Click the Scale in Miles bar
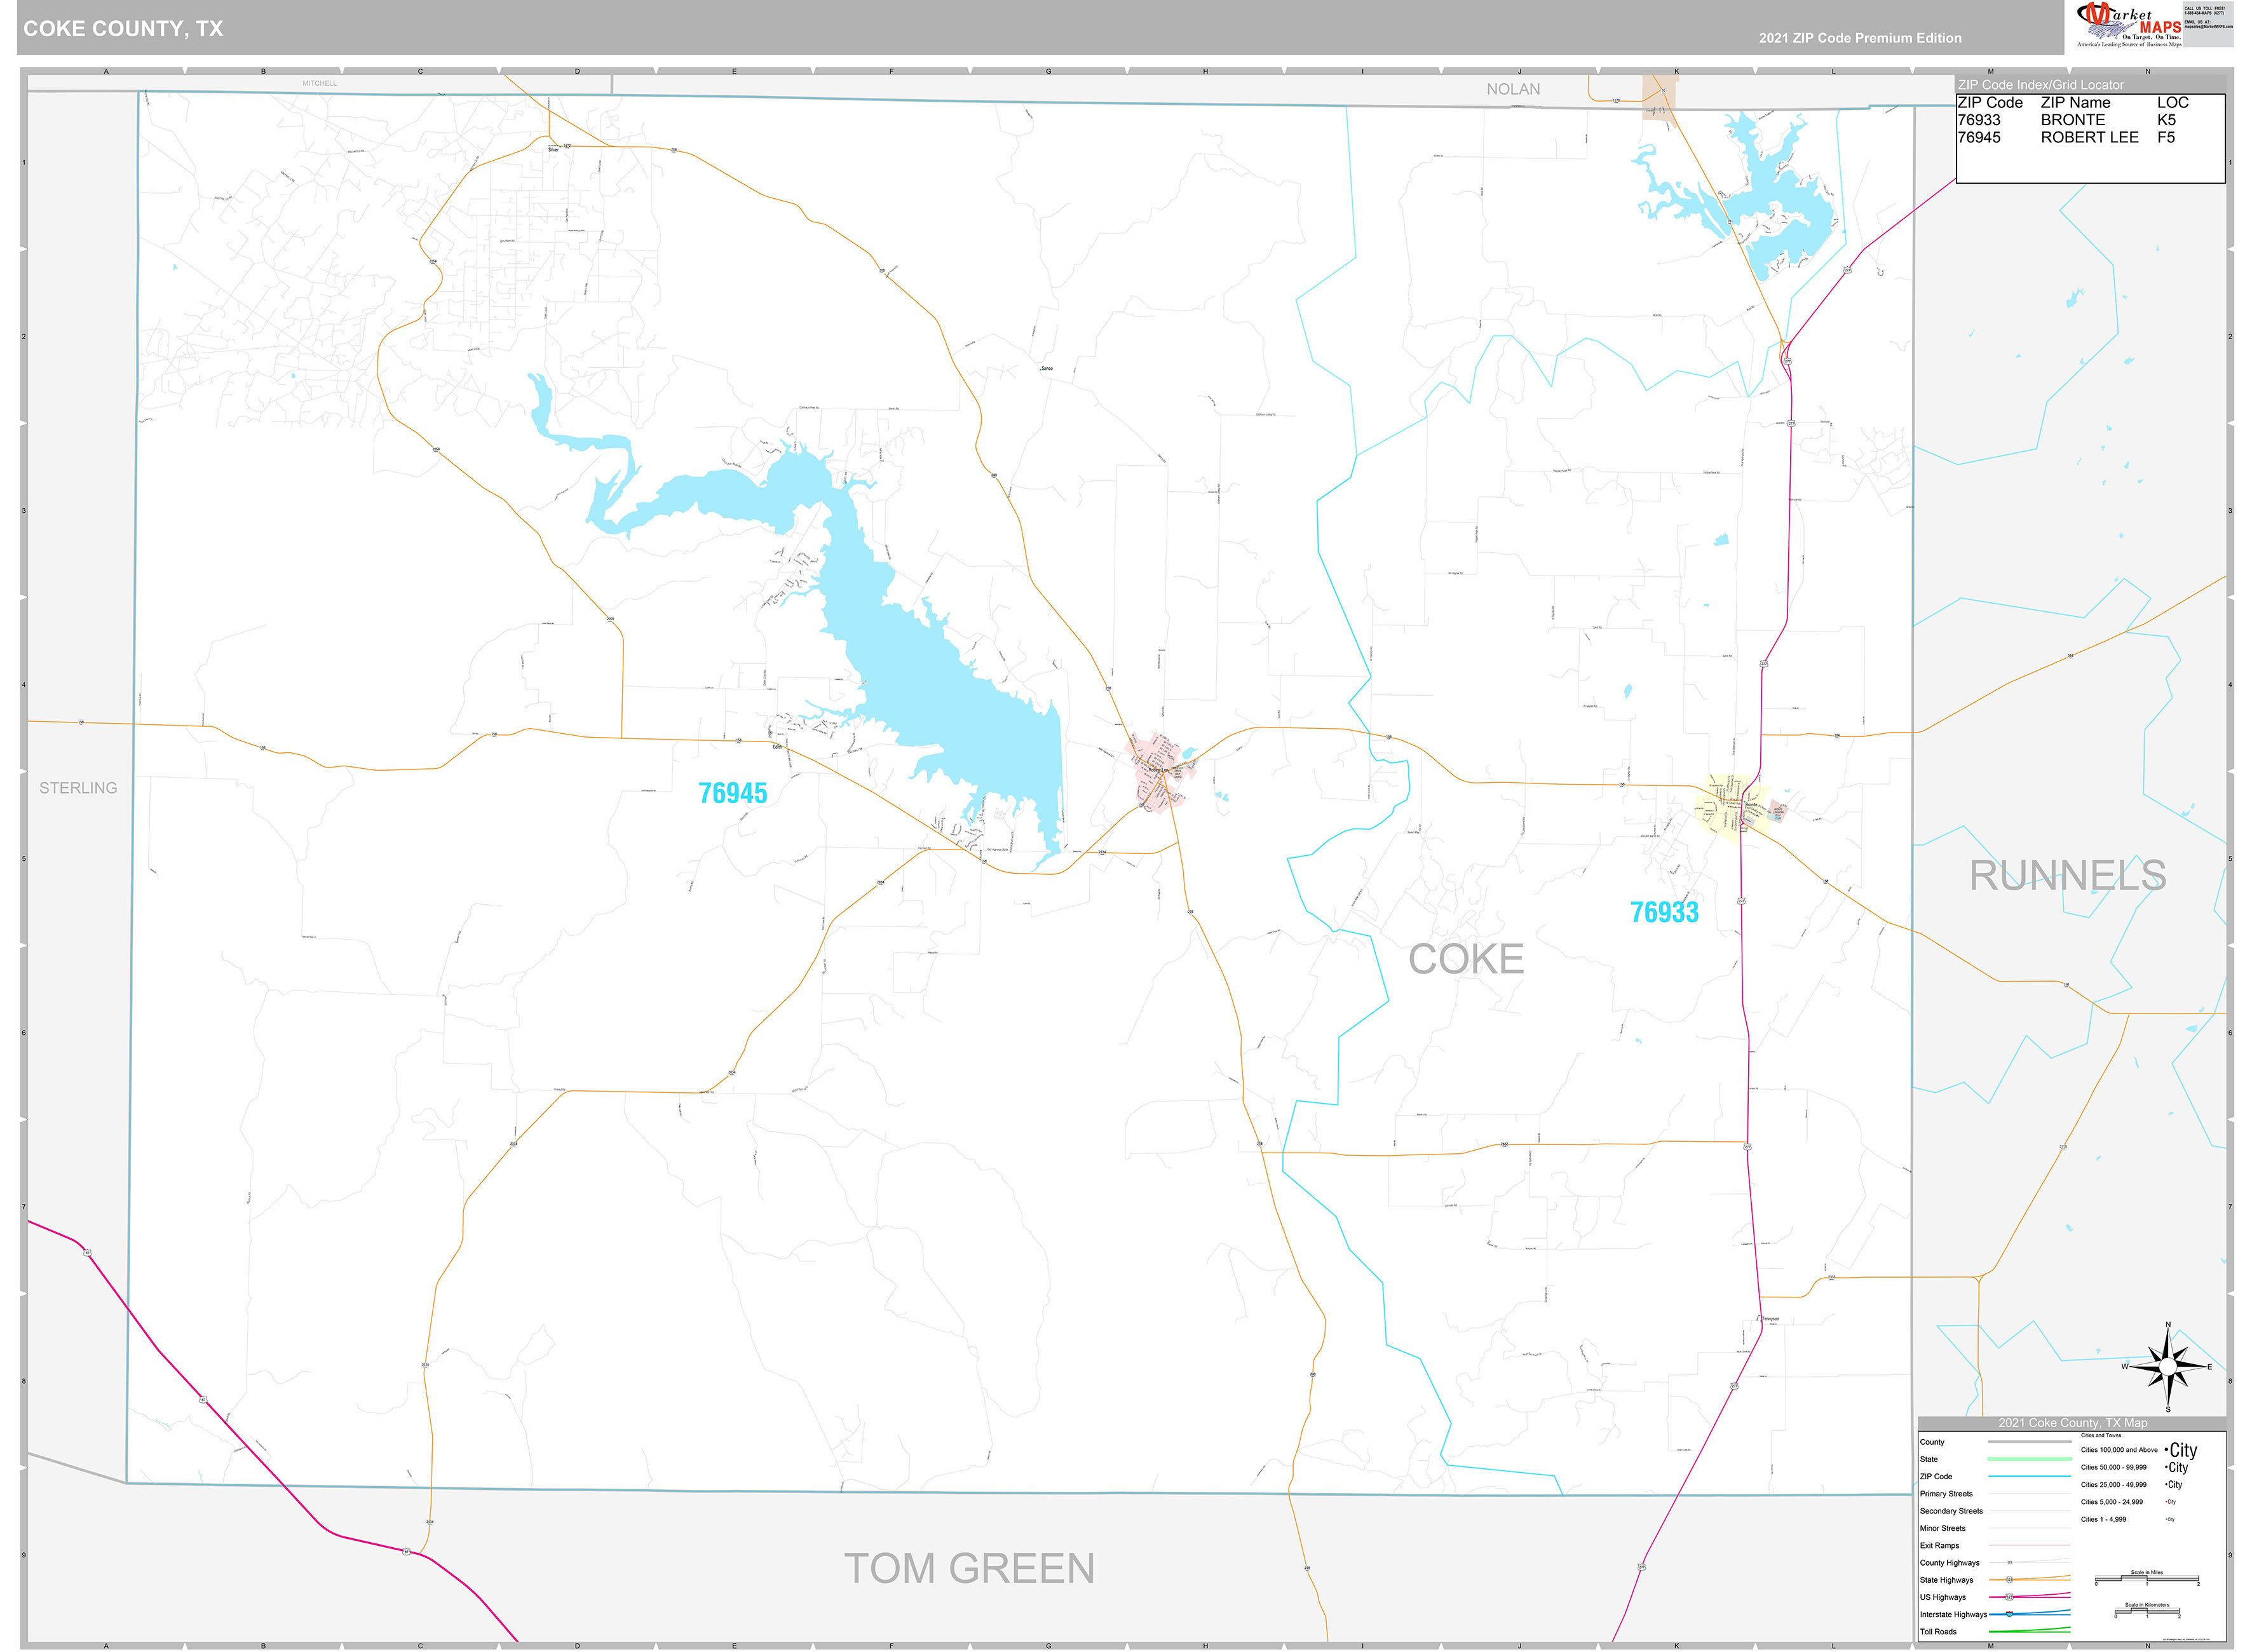Viewport: 2245px width, 1652px height. point(2147,1579)
